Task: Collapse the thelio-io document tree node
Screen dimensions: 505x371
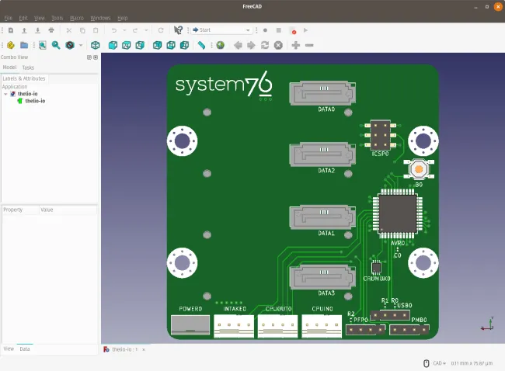Action: pyautogui.click(x=5, y=94)
